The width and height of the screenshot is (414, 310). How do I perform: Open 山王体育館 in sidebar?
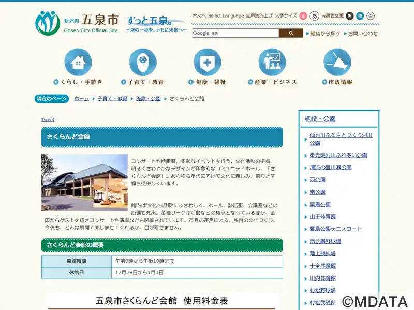[x=322, y=216]
